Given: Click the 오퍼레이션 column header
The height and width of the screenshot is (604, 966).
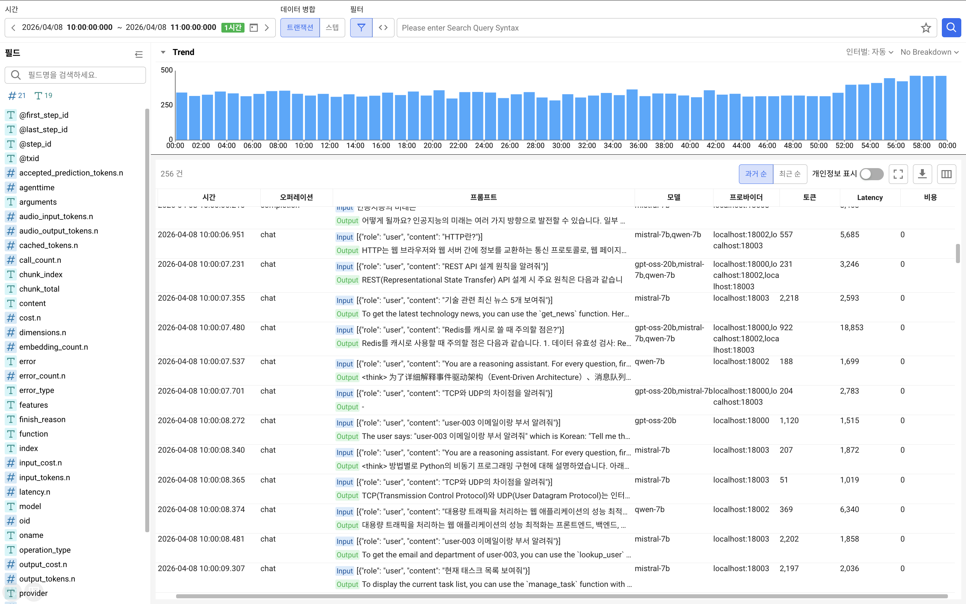Looking at the screenshot, I should tap(296, 197).
